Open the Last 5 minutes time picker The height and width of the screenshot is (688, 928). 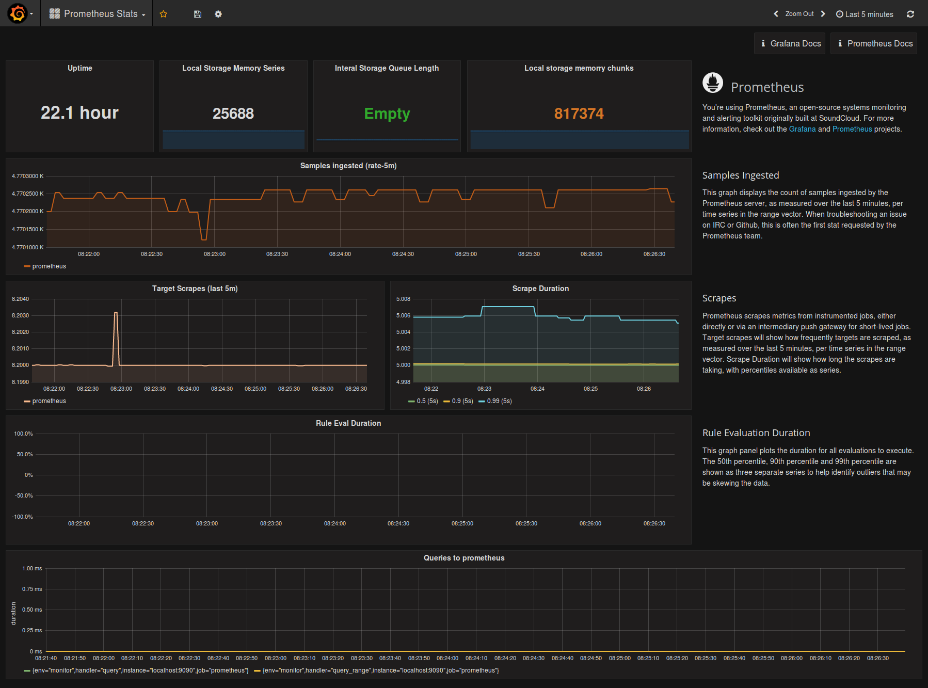[865, 14]
